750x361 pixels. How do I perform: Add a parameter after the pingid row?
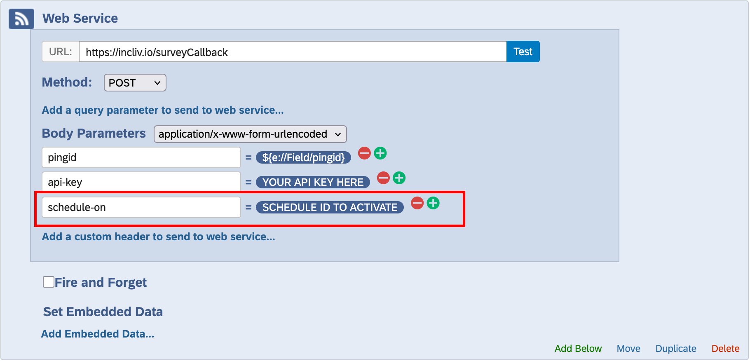[380, 154]
